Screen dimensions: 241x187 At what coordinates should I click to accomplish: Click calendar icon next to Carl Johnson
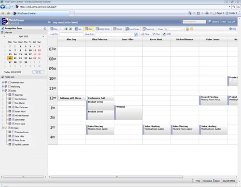pyautogui.click(x=10, y=99)
